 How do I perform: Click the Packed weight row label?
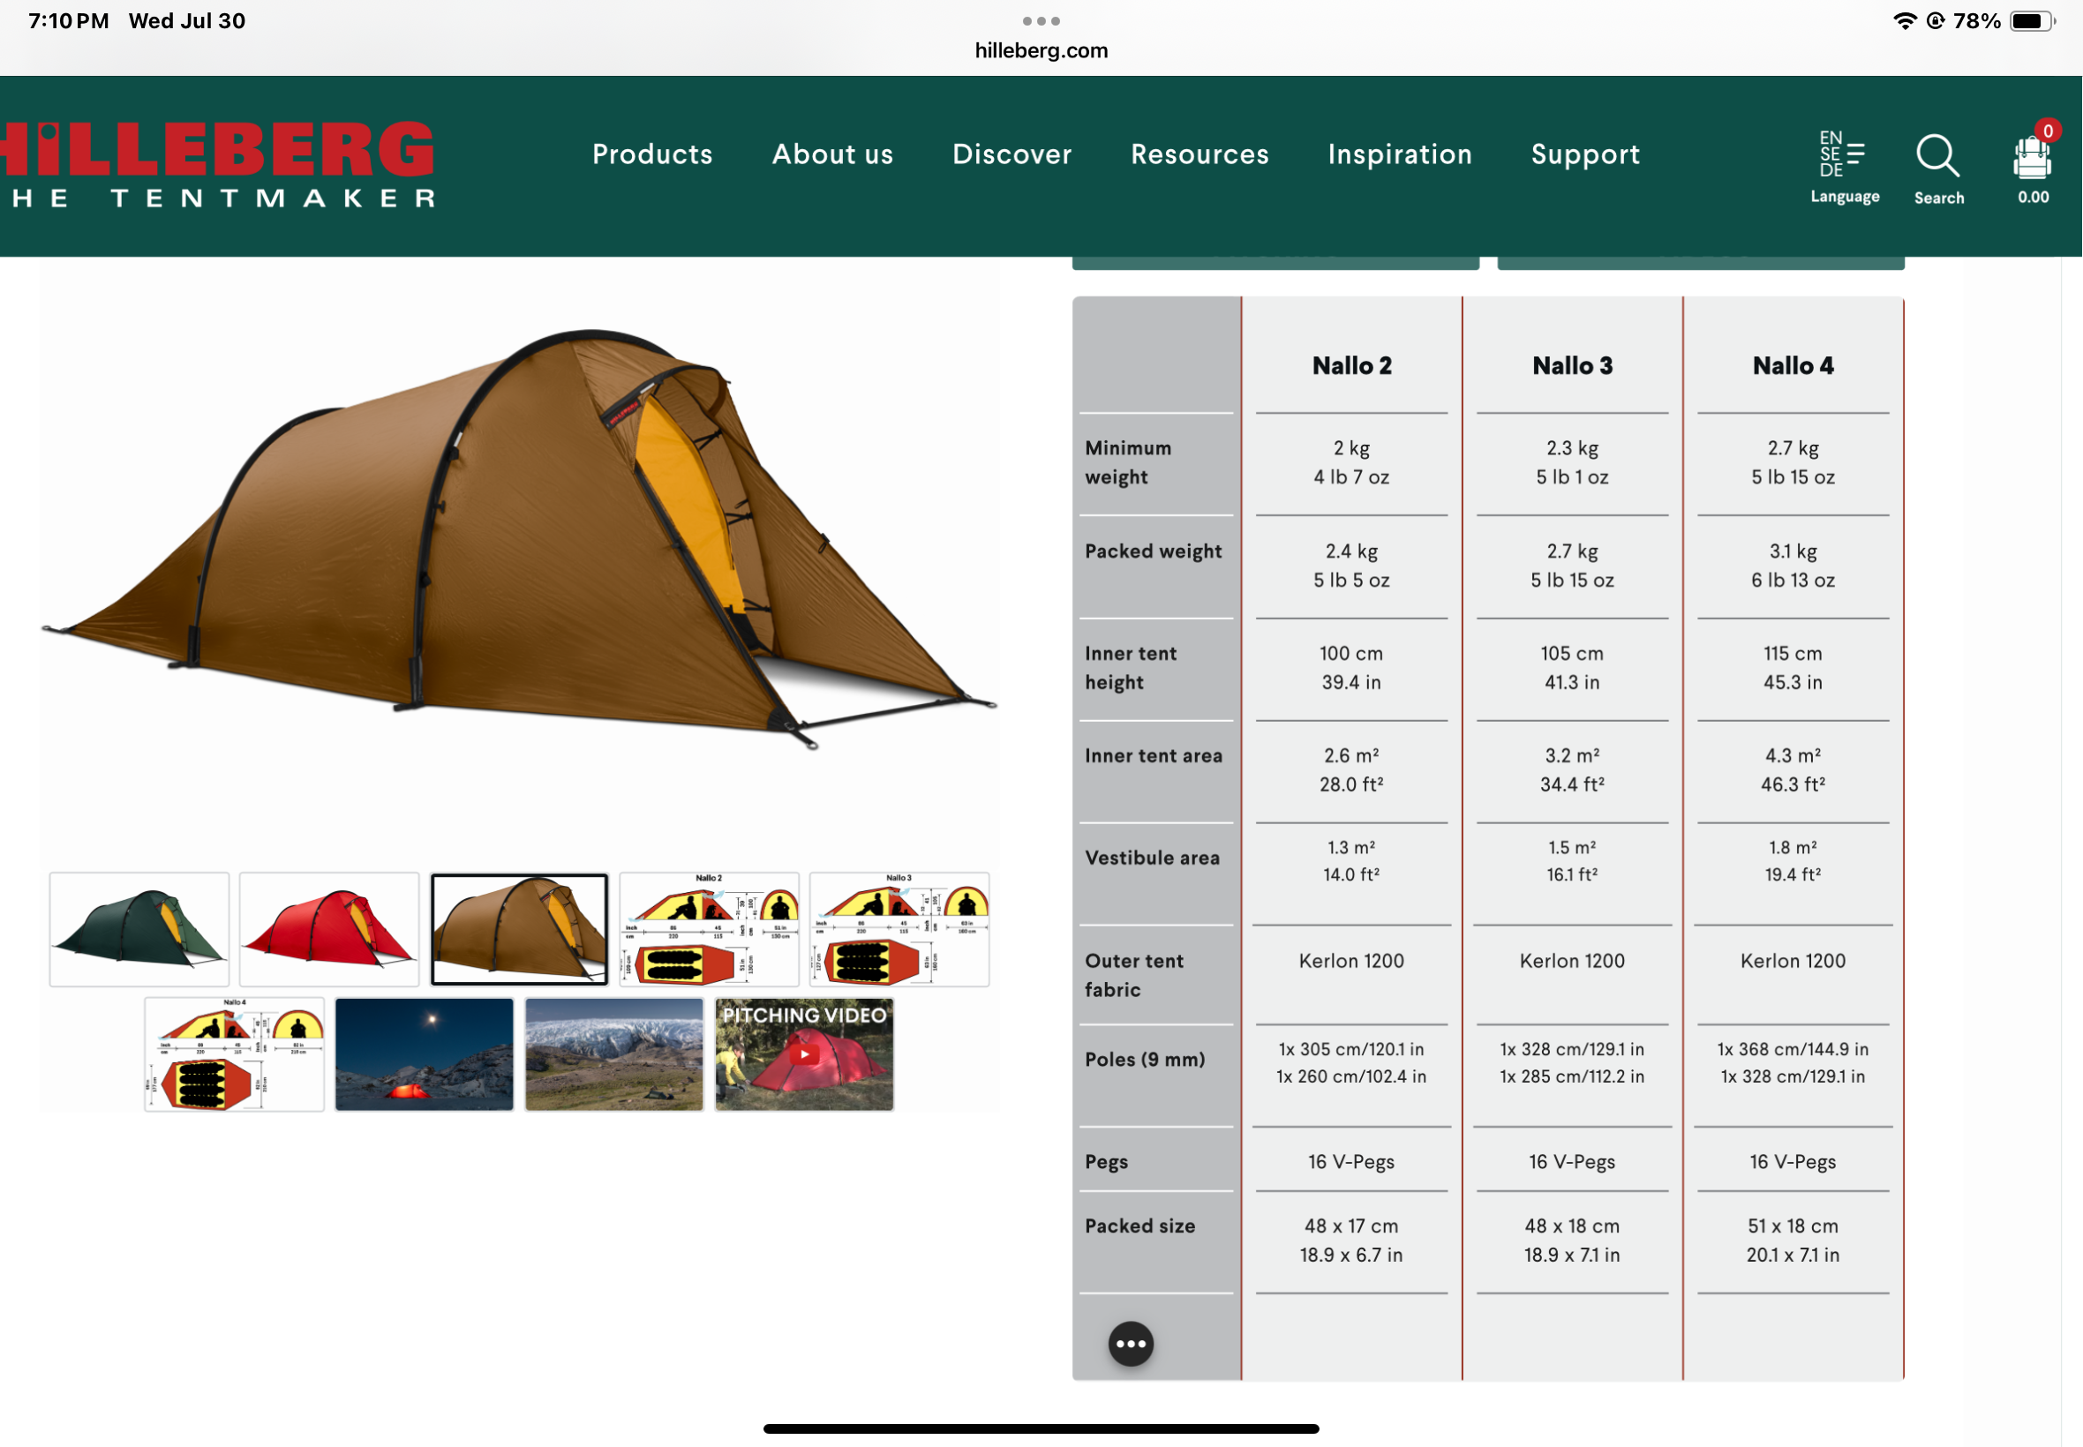click(1153, 551)
